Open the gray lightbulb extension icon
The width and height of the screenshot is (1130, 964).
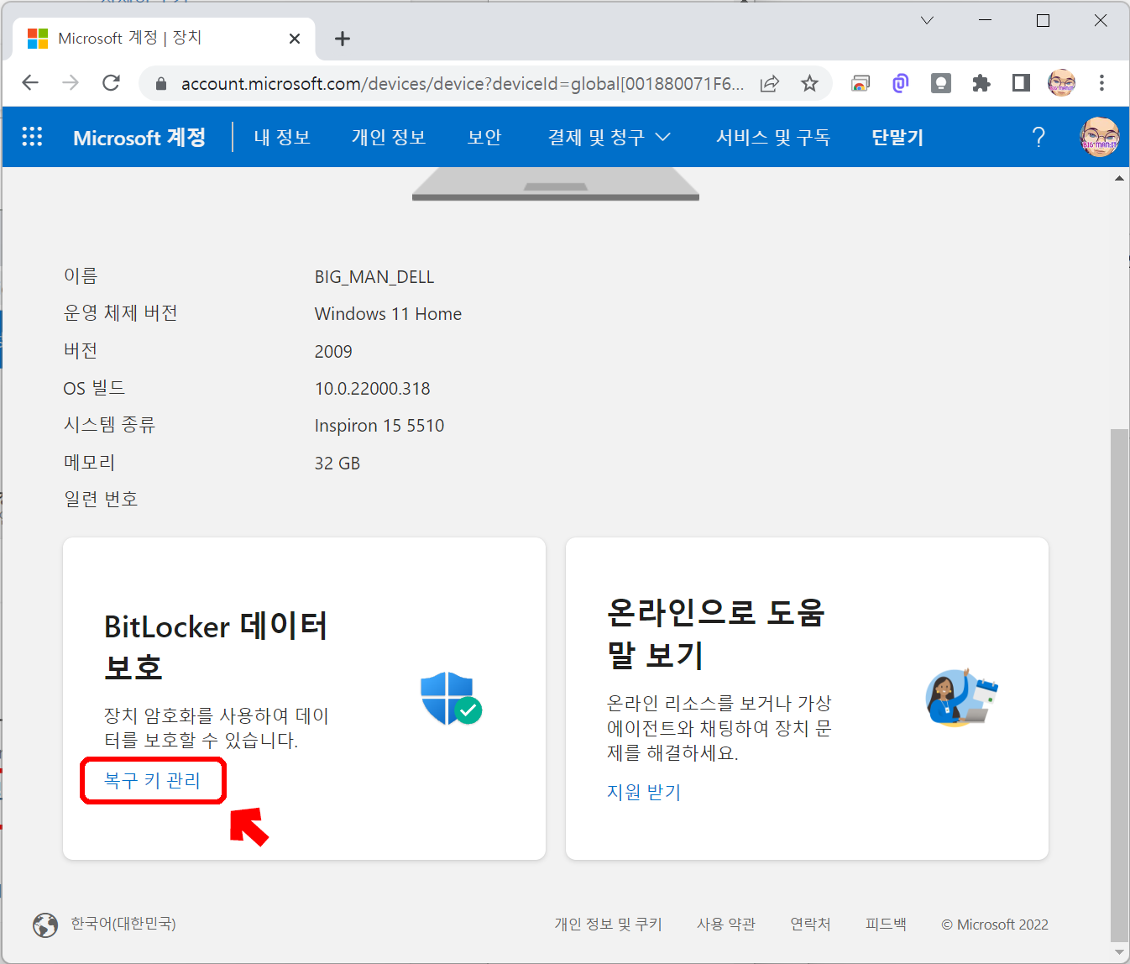coord(941,83)
